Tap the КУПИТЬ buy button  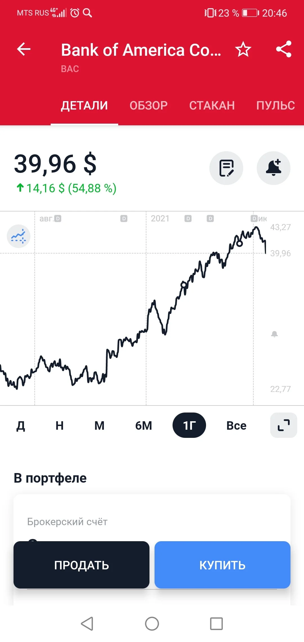click(222, 565)
